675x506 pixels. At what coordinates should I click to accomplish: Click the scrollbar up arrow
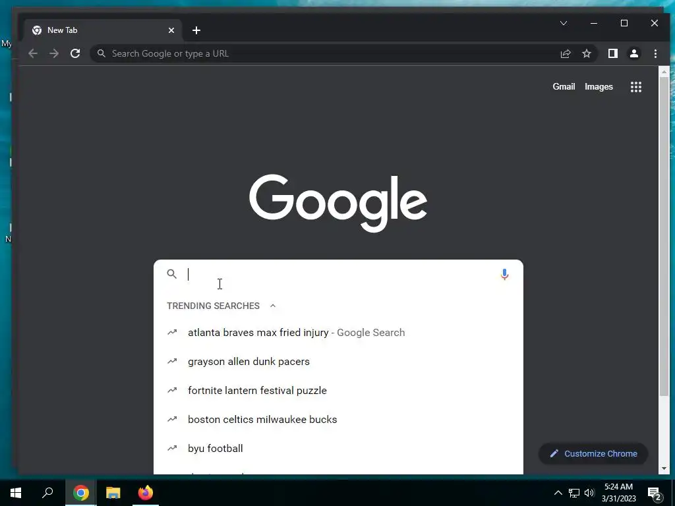pos(664,71)
